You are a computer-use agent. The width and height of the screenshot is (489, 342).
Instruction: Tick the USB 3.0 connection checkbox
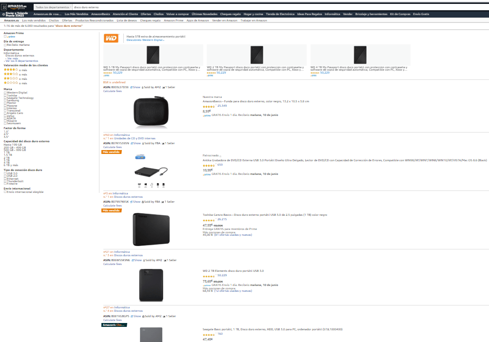pyautogui.click(x=5, y=173)
